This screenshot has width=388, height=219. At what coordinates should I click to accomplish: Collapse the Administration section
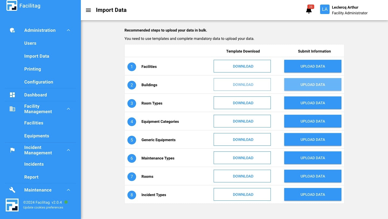coord(68,30)
